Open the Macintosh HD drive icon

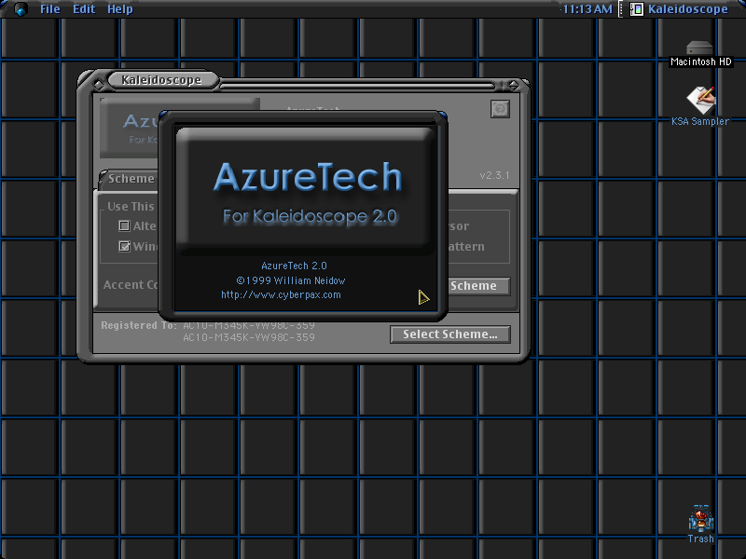(700, 53)
